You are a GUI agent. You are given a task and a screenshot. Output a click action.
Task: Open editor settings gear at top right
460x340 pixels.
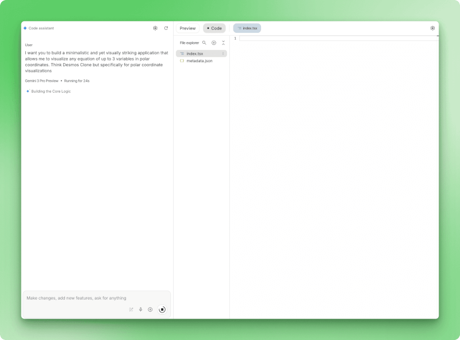(x=432, y=28)
